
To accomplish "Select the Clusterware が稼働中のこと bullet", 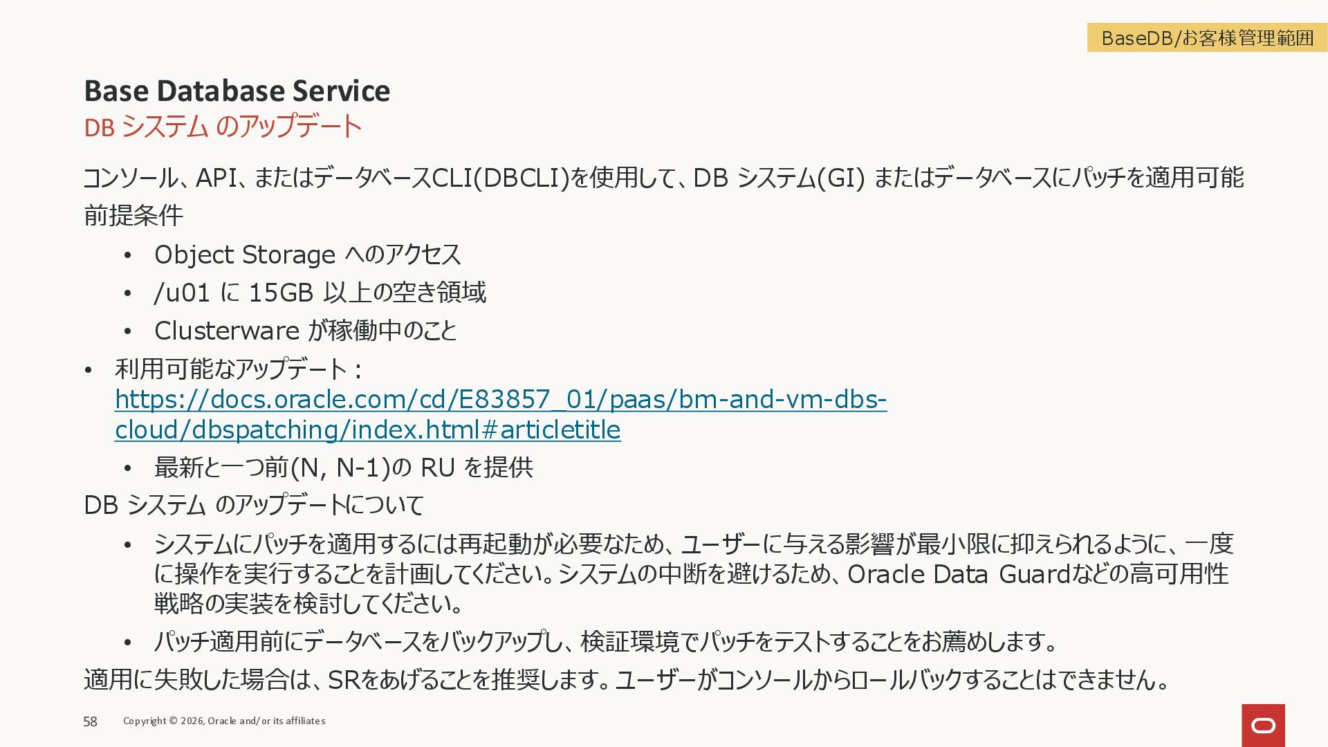I will click(305, 331).
